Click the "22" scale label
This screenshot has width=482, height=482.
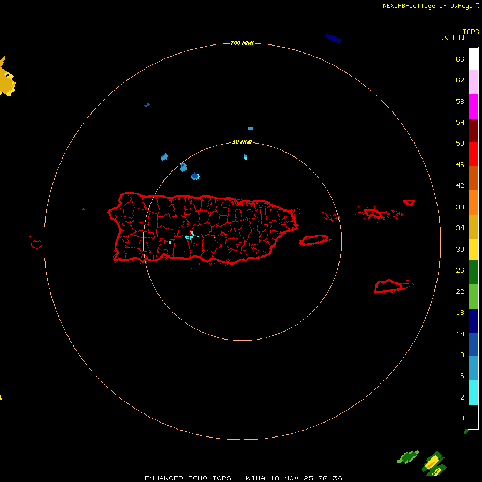[x=460, y=291]
